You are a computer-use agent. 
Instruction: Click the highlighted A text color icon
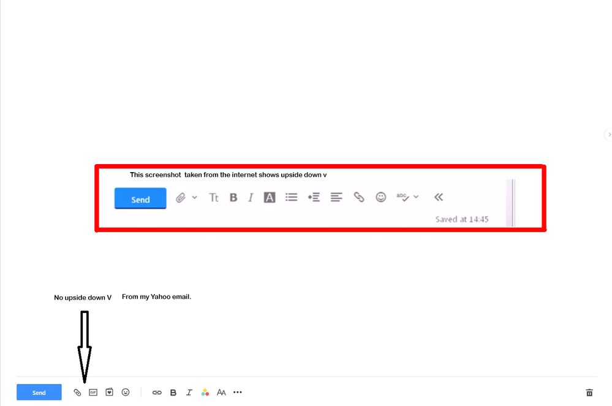click(270, 197)
